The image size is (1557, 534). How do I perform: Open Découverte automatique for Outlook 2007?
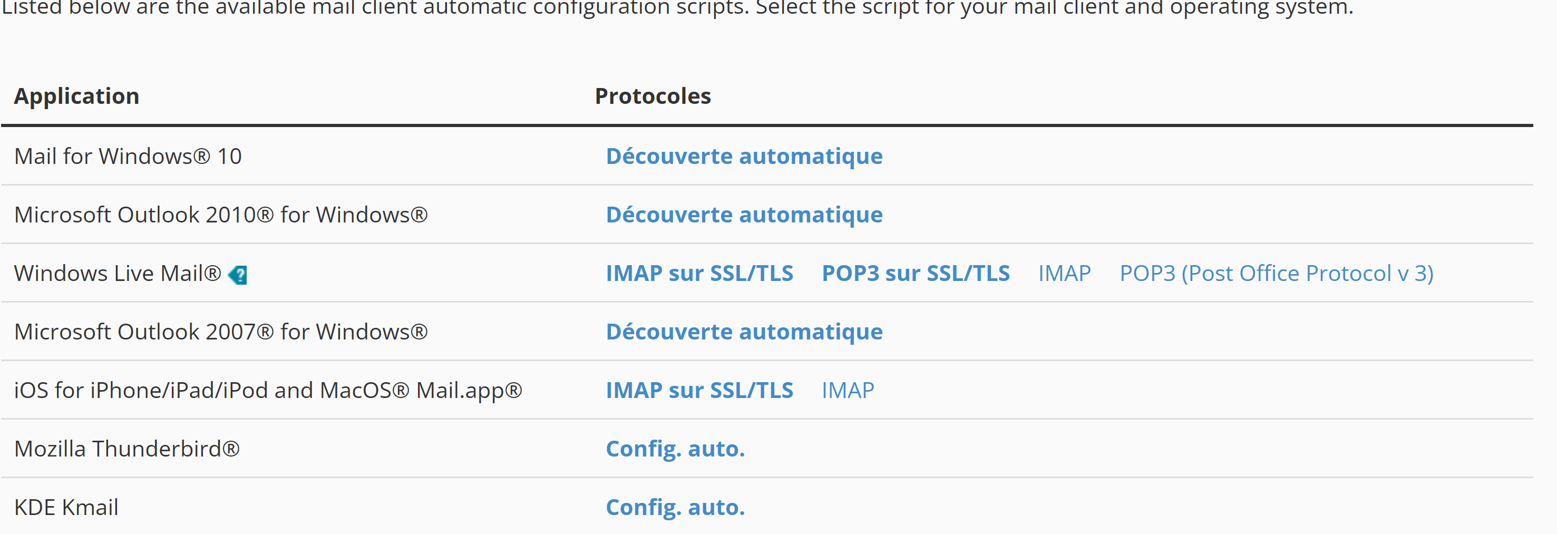pos(743,332)
